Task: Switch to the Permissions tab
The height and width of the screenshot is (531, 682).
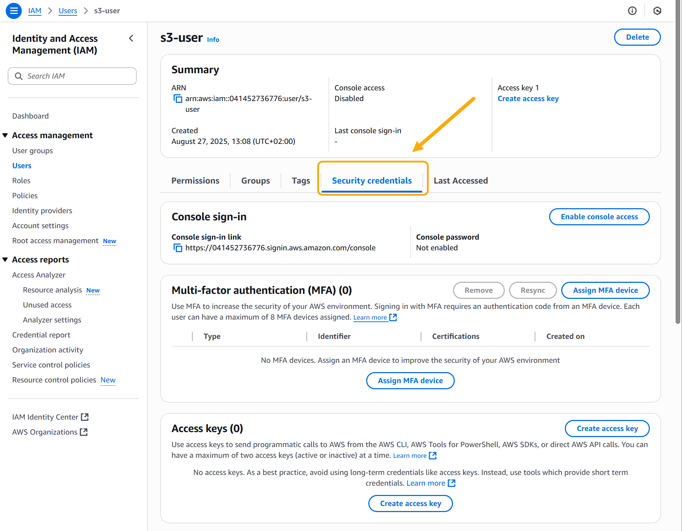Action: point(195,181)
